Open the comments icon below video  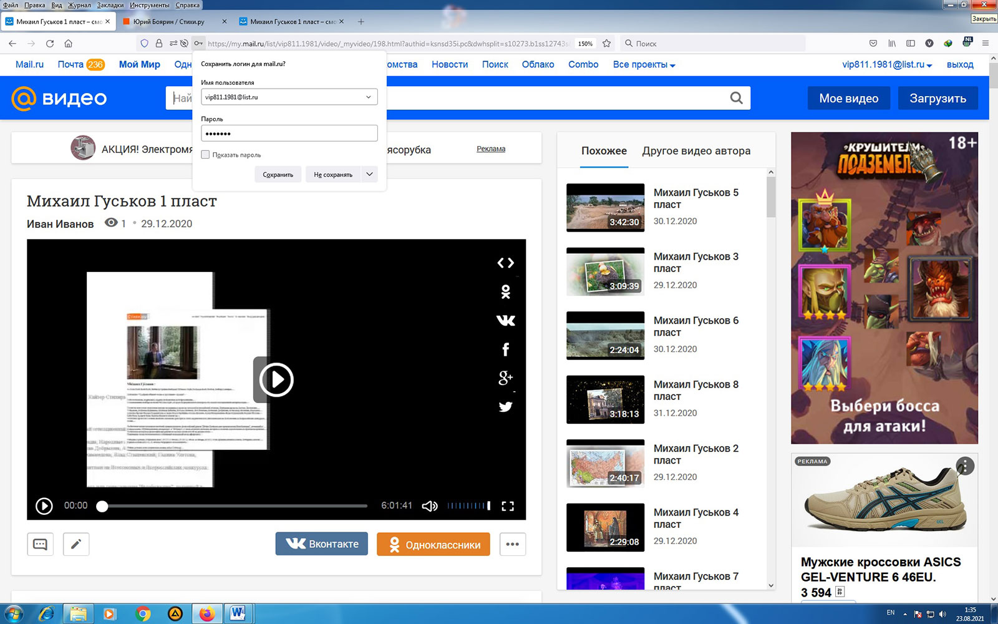(x=40, y=544)
